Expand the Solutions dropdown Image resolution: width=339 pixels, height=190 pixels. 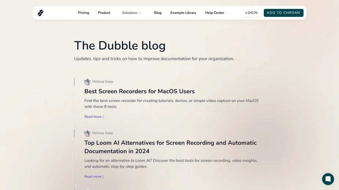(132, 13)
